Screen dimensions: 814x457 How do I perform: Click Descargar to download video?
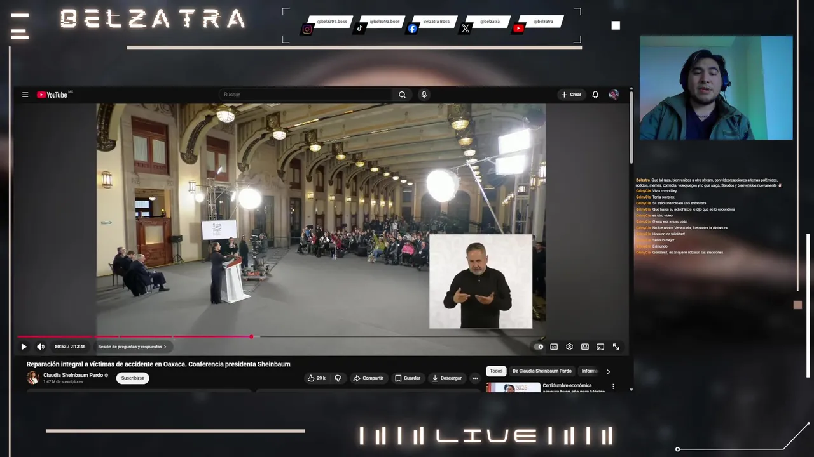tap(446, 378)
